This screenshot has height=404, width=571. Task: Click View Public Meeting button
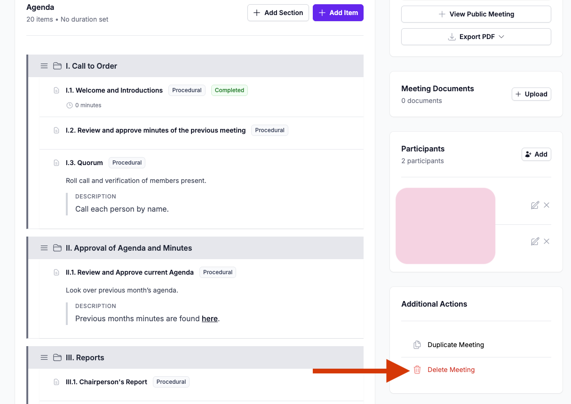[x=476, y=14]
